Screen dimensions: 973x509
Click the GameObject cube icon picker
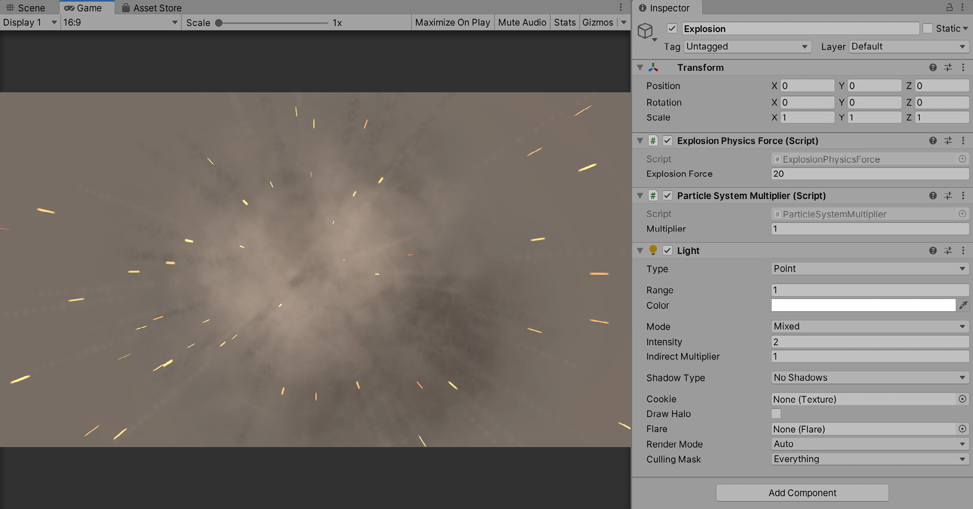pyautogui.click(x=647, y=31)
